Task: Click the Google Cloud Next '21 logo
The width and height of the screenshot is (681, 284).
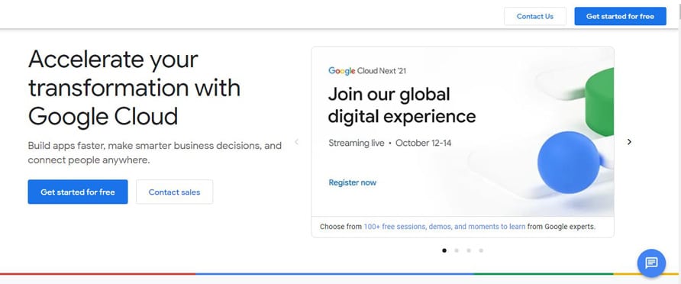Action: (x=367, y=71)
